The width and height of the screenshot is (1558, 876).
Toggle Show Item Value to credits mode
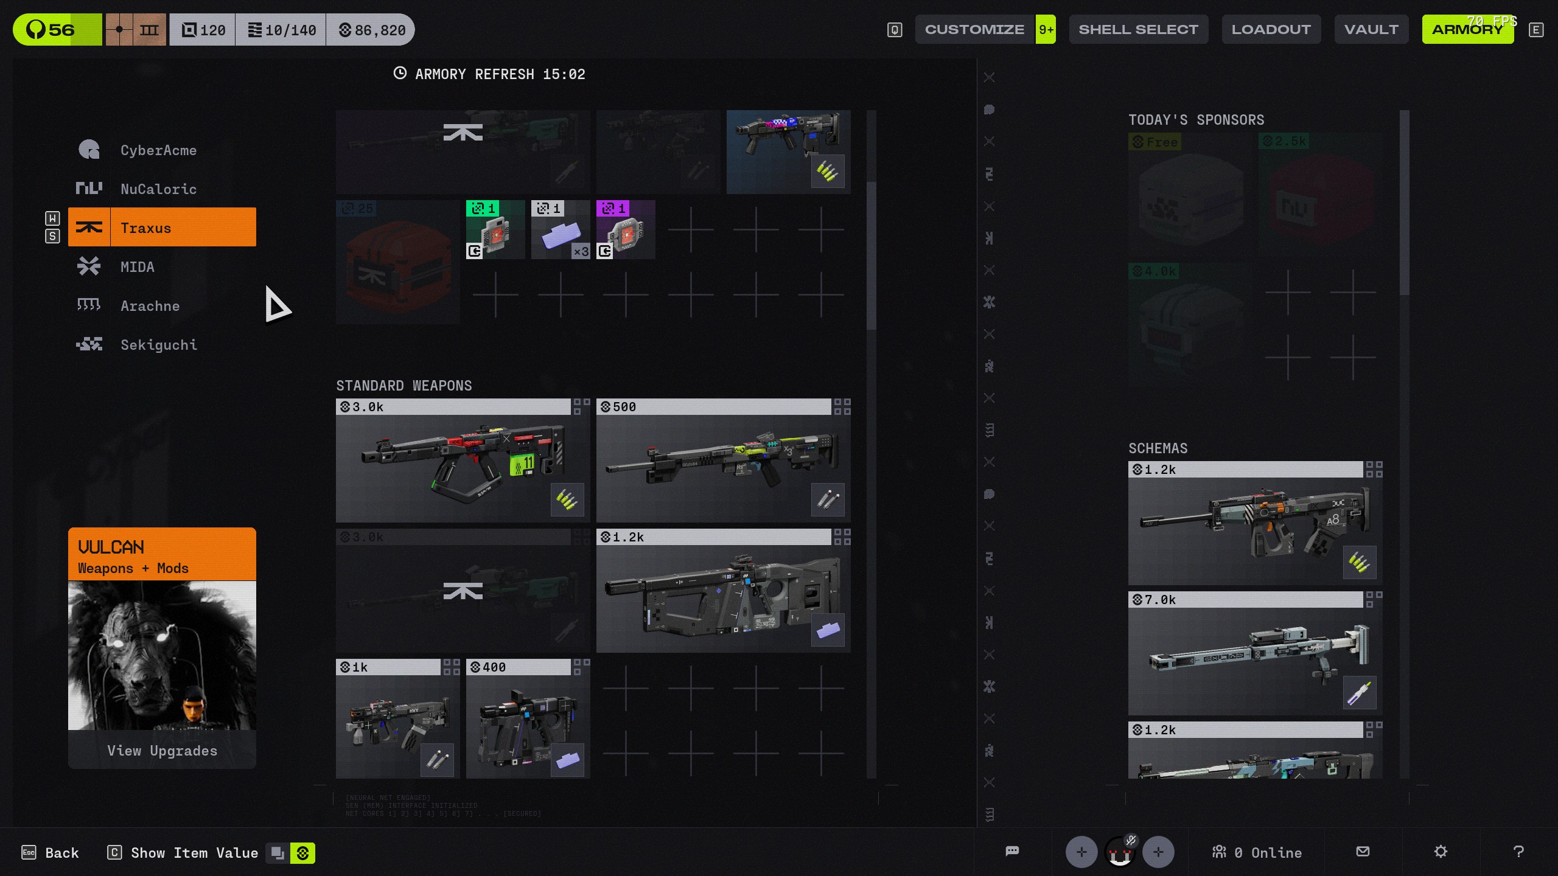point(302,853)
